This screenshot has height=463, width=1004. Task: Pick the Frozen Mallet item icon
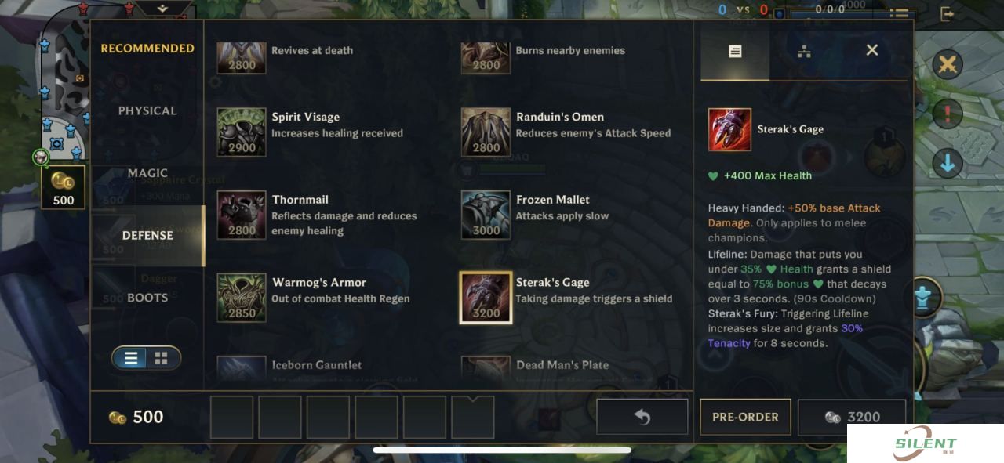(x=486, y=215)
